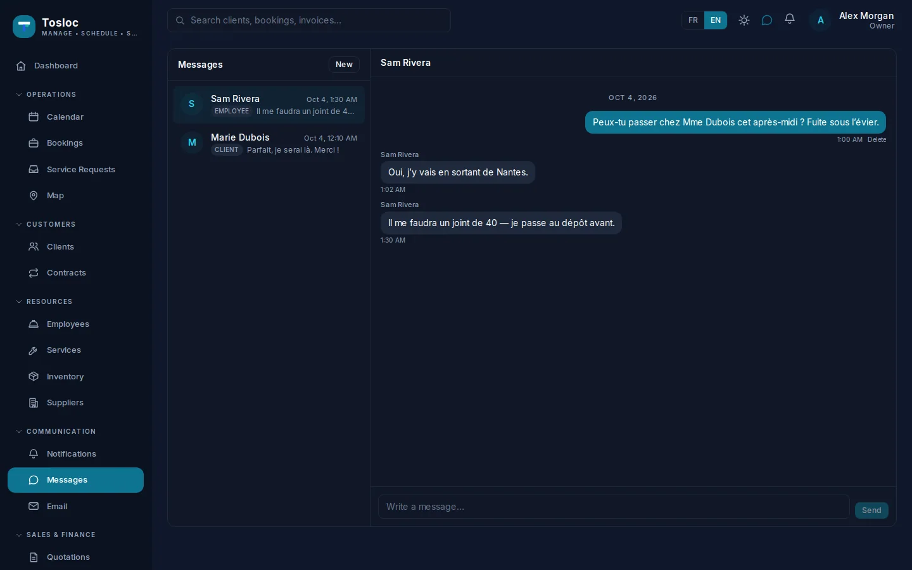This screenshot has height=570, width=912.
Task: Open the Employees link
Action: coord(75,324)
